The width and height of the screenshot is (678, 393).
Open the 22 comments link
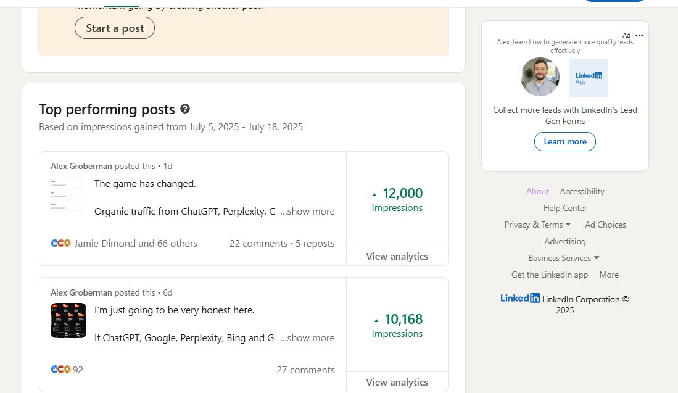coord(258,244)
